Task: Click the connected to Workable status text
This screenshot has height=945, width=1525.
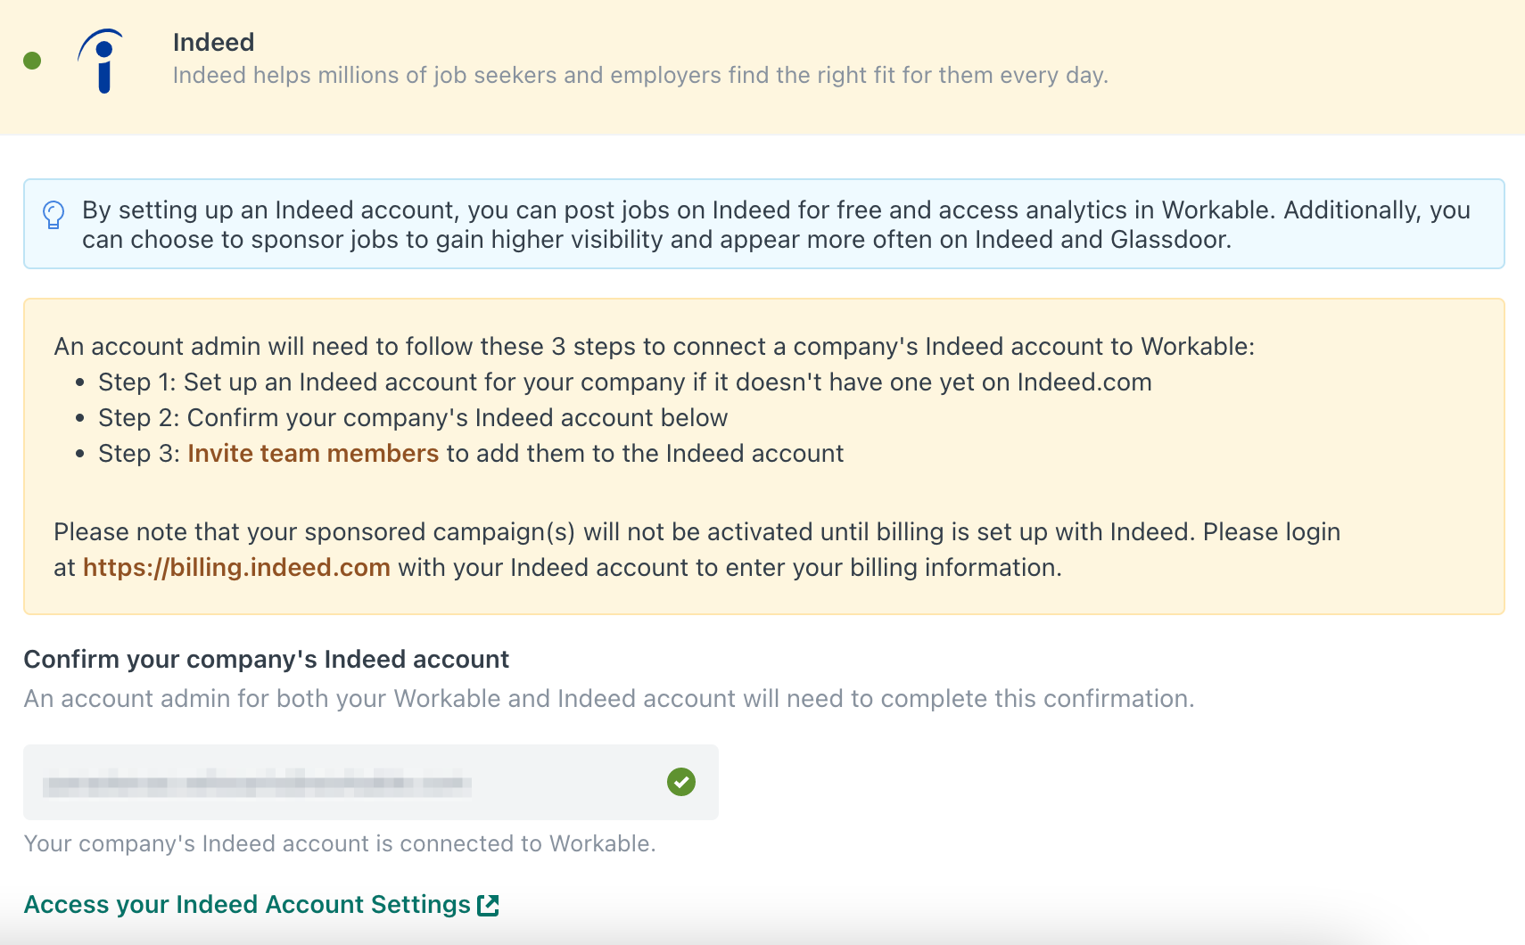Action: pos(340,843)
